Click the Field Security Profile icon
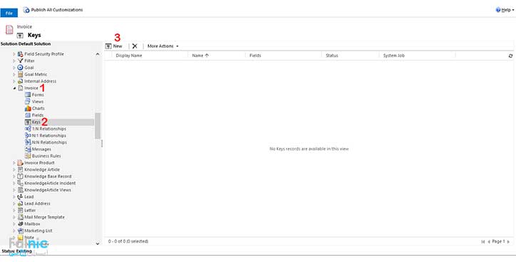Image resolution: width=516 pixels, height=262 pixels. pos(20,54)
